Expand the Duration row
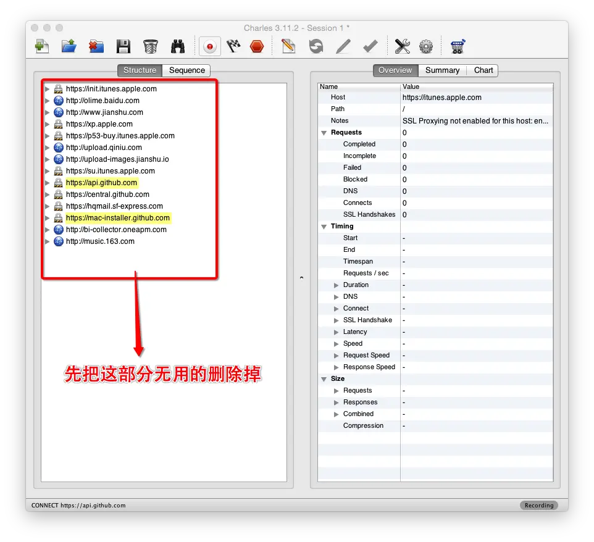Screen dimensions: 594x542 coord(336,285)
